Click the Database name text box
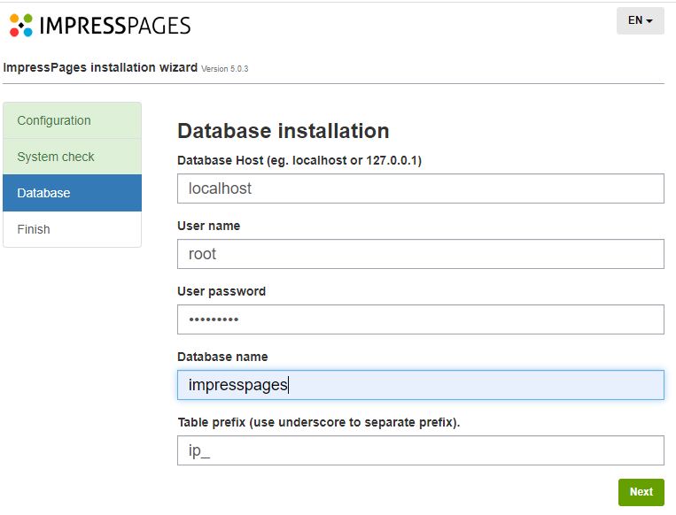Image resolution: width=676 pixels, height=515 pixels. 420,385
